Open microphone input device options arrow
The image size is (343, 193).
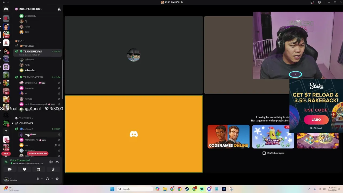coord(42,179)
